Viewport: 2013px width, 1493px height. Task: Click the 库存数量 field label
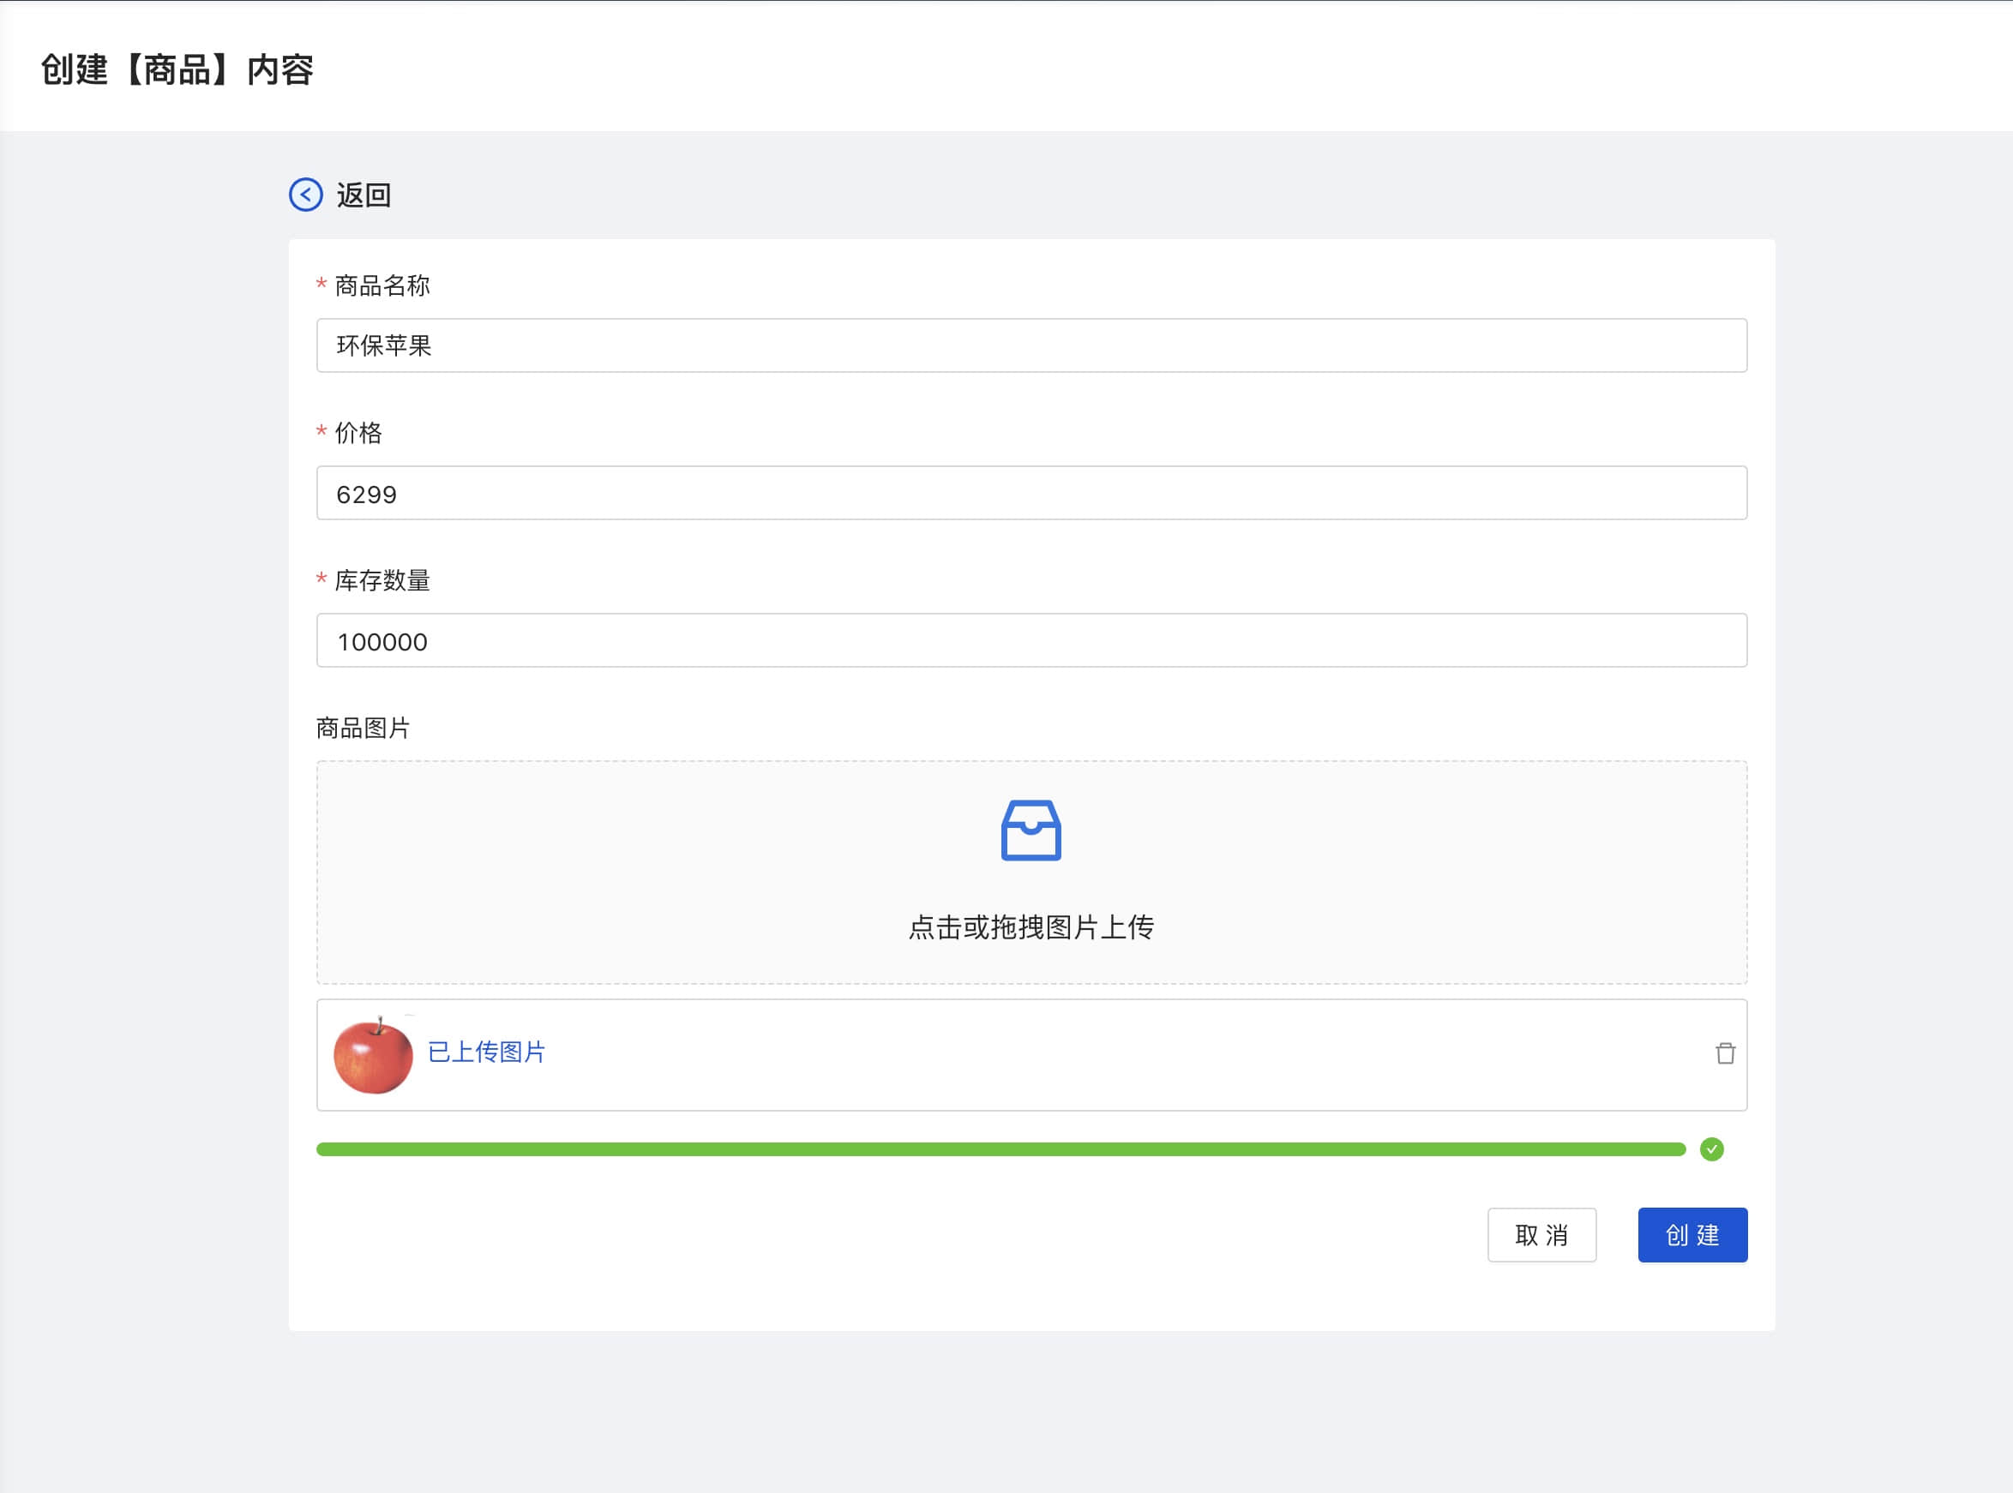382,580
